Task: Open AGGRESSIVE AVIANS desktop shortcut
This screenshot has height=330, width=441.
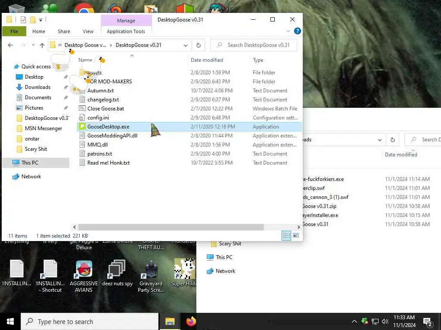Action: [84, 276]
